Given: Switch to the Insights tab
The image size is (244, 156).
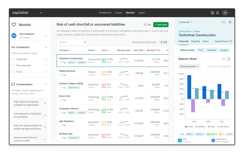Looking at the screenshot, I should coord(224,50).
